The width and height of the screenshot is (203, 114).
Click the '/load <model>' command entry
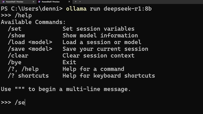pos(30,42)
